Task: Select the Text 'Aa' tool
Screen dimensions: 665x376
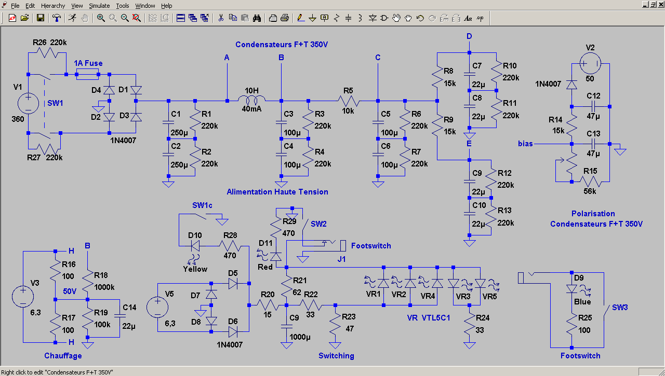Action: (468, 18)
